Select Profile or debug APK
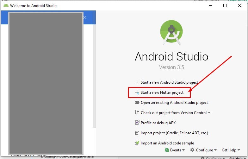Viewport: 248px width, 159px height. pos(158,123)
